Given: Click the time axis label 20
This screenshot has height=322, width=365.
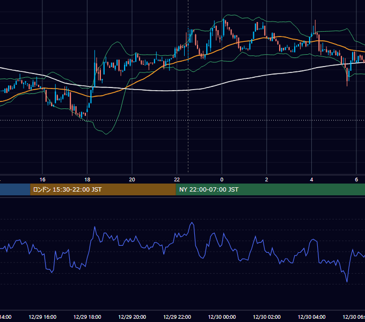Looking at the screenshot, I should 132,180.
